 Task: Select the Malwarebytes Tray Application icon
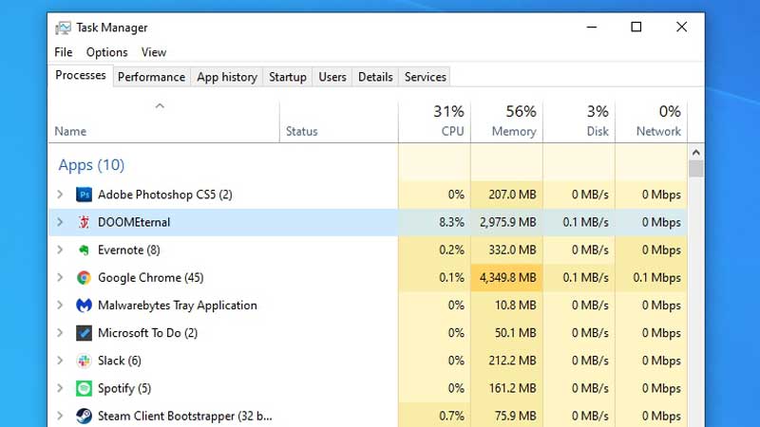[84, 306]
